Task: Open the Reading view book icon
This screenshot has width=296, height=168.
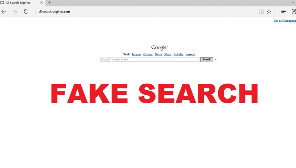Action: pos(261,12)
